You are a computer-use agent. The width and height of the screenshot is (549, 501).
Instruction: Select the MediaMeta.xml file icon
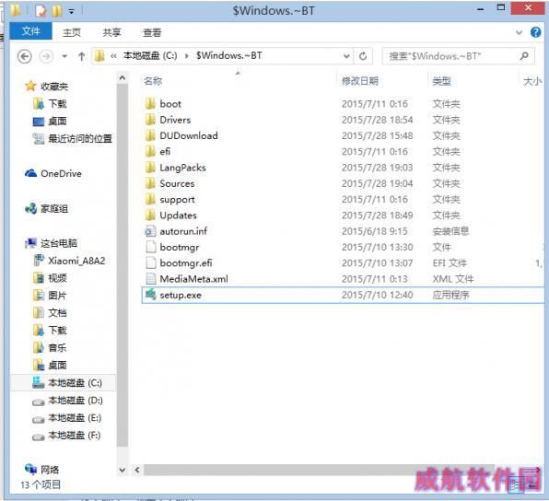(150, 279)
